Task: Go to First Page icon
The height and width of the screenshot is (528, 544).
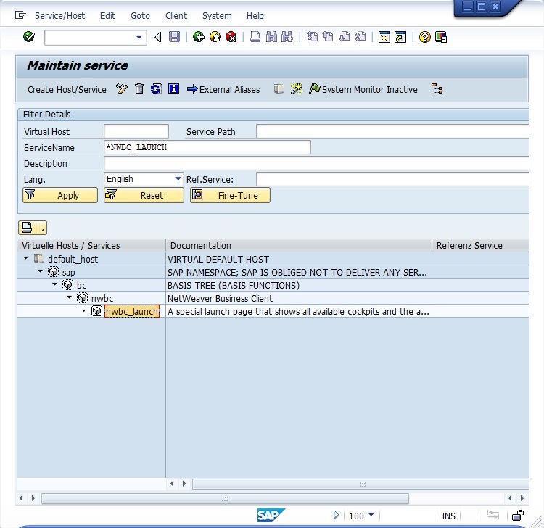Action: pyautogui.click(x=312, y=37)
